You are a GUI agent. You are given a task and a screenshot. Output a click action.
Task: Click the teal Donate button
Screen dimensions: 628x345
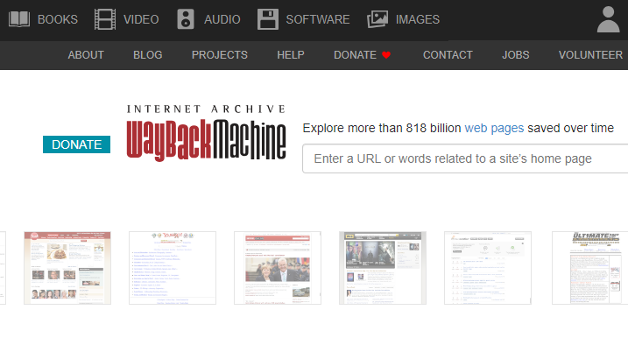pos(76,144)
